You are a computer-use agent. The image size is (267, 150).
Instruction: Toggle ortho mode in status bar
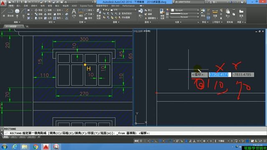pyautogui.click(x=156, y=141)
